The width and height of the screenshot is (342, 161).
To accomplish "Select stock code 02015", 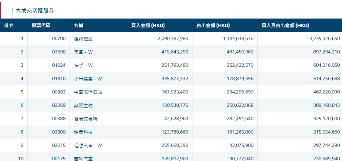I will 59,145.
